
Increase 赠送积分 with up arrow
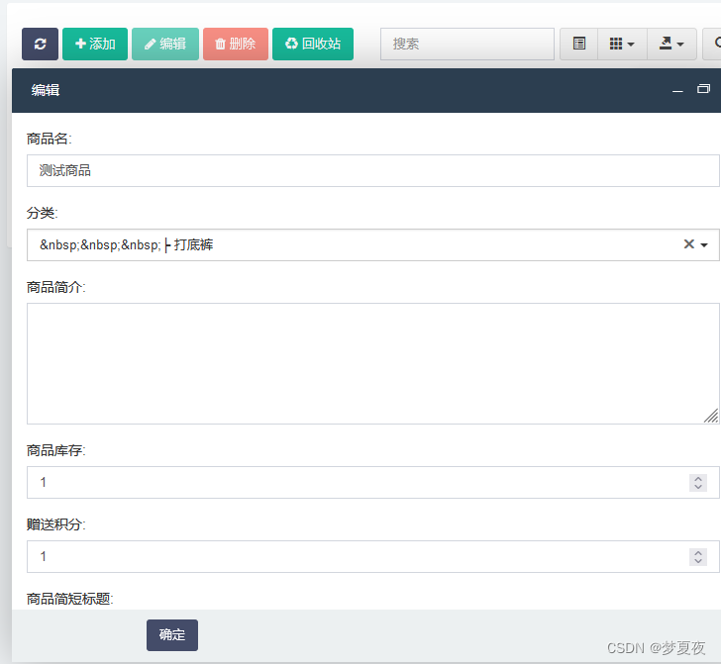coord(698,553)
